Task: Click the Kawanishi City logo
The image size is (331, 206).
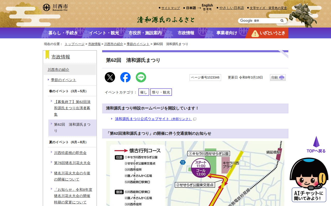Action: 55,7
